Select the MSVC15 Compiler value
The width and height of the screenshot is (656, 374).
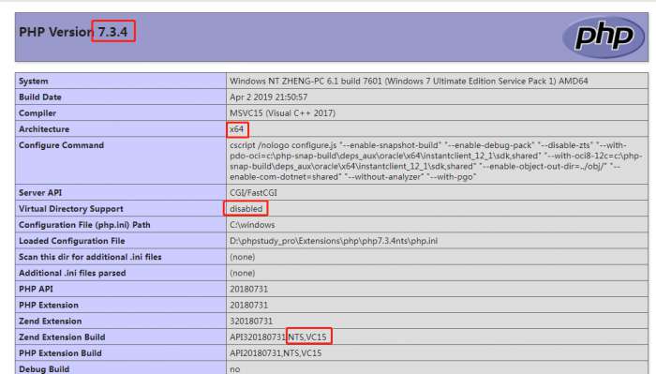click(282, 113)
